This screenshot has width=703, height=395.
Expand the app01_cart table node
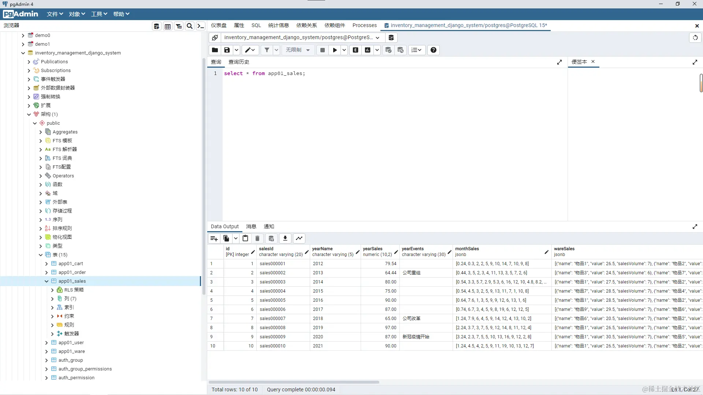47,264
